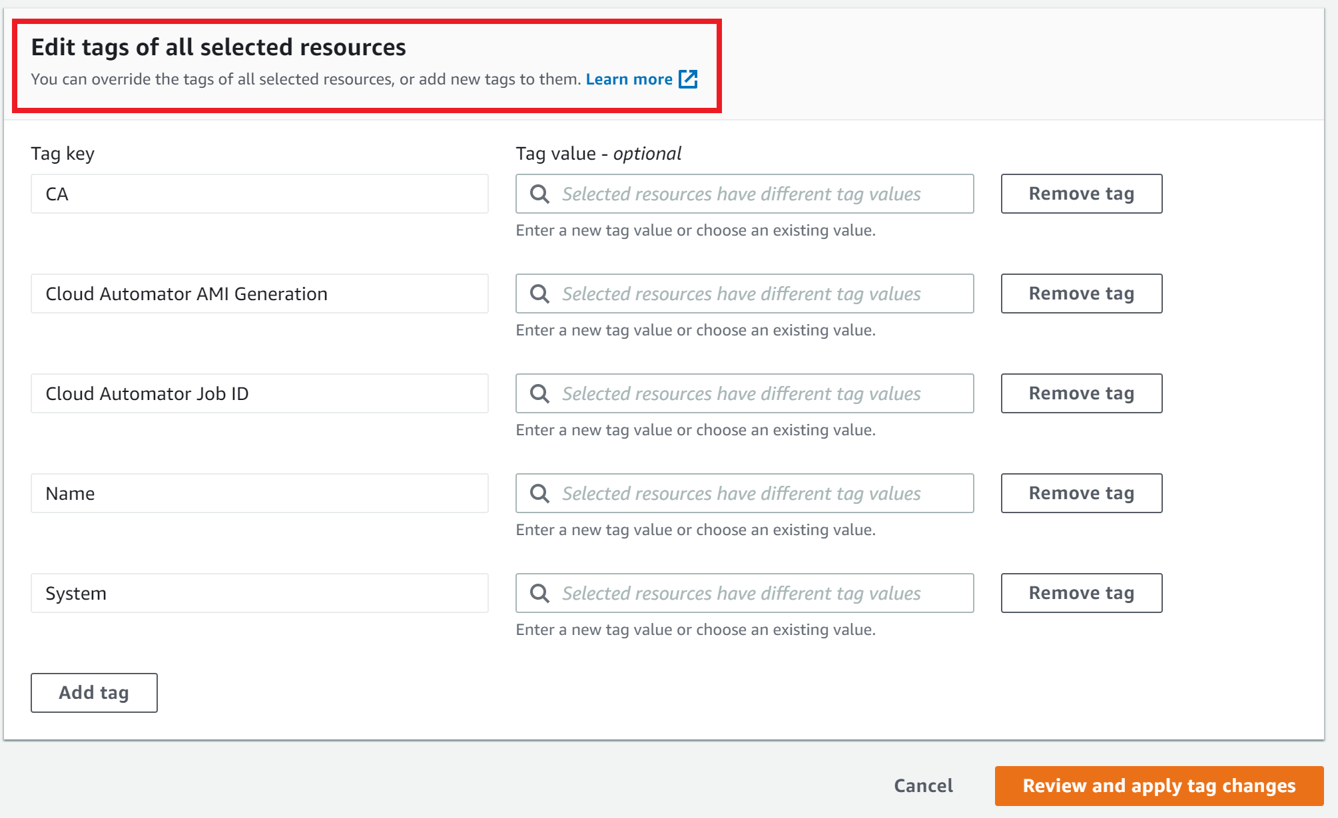1338x818 pixels.
Task: Open value suggestions for Name tag
Action: (x=753, y=493)
